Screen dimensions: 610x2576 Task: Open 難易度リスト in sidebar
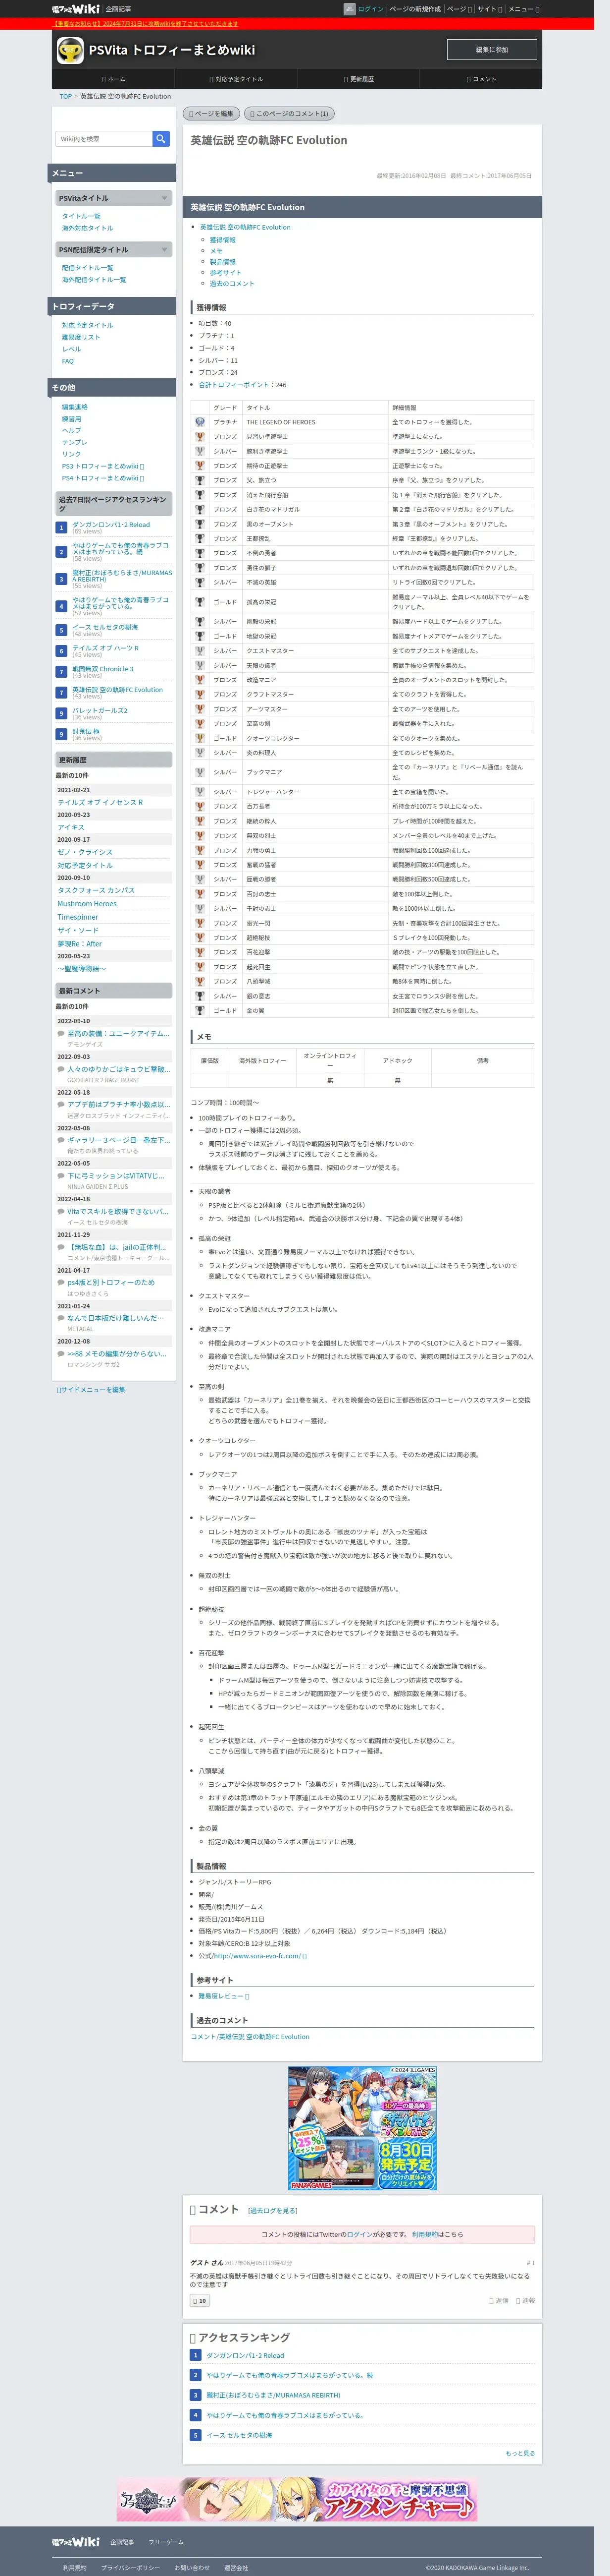tap(81, 337)
